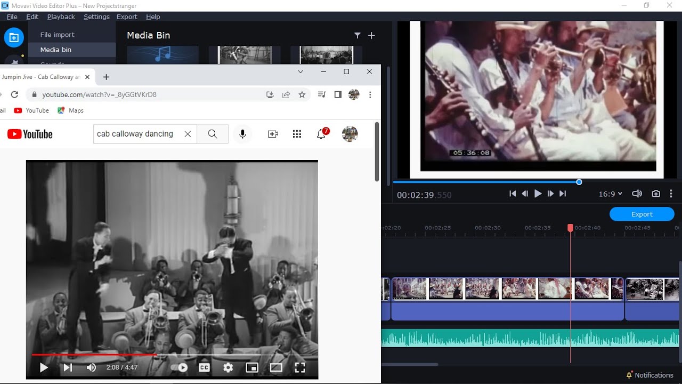Image resolution: width=682 pixels, height=384 pixels.
Task: Click the red timeline playhead marker
Action: 570,228
